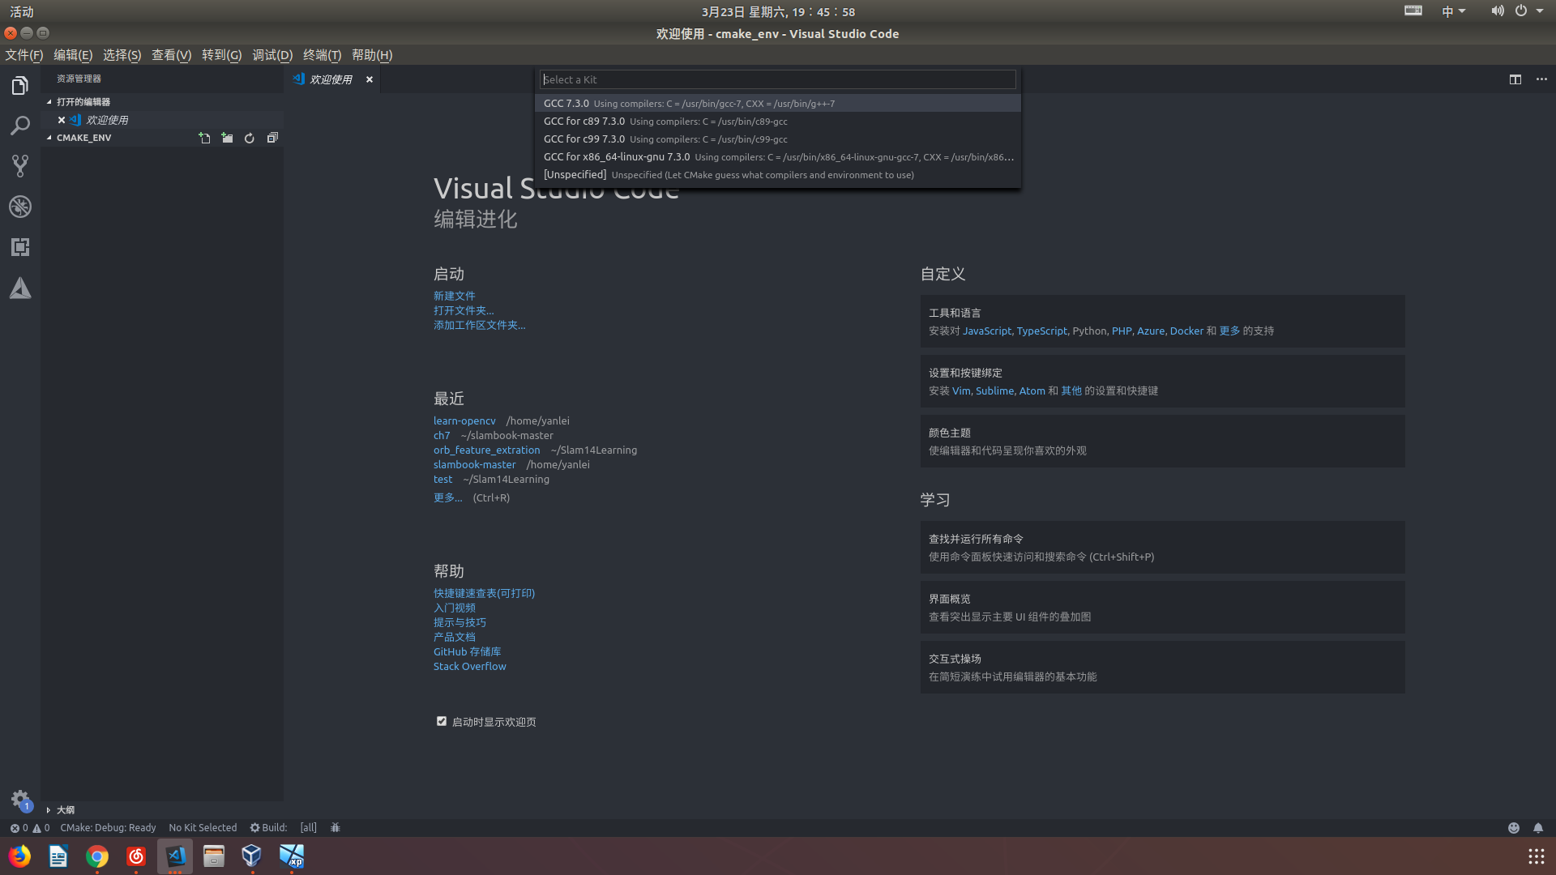The height and width of the screenshot is (875, 1556).
Task: Open the feedback smiley in status bar
Action: [x=1513, y=827]
